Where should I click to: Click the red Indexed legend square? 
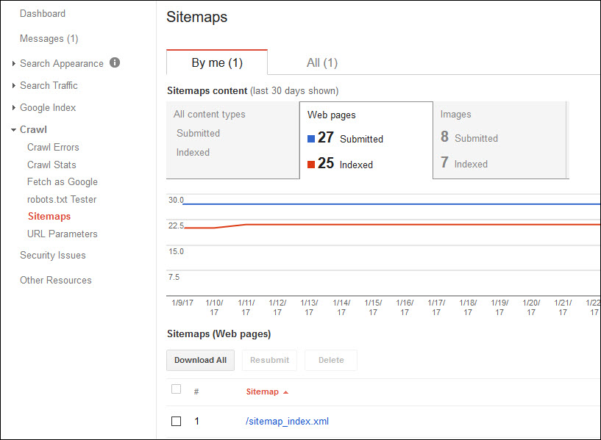click(311, 165)
